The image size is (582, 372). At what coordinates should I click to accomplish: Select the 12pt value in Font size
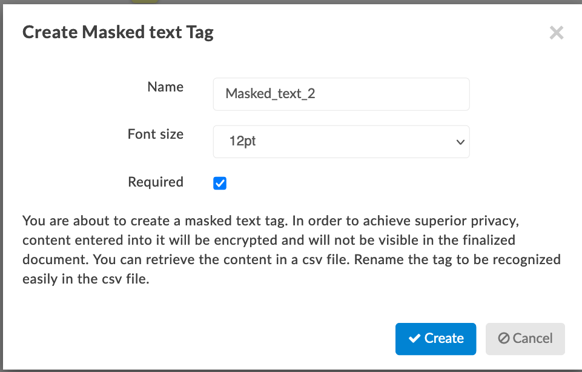tap(242, 141)
